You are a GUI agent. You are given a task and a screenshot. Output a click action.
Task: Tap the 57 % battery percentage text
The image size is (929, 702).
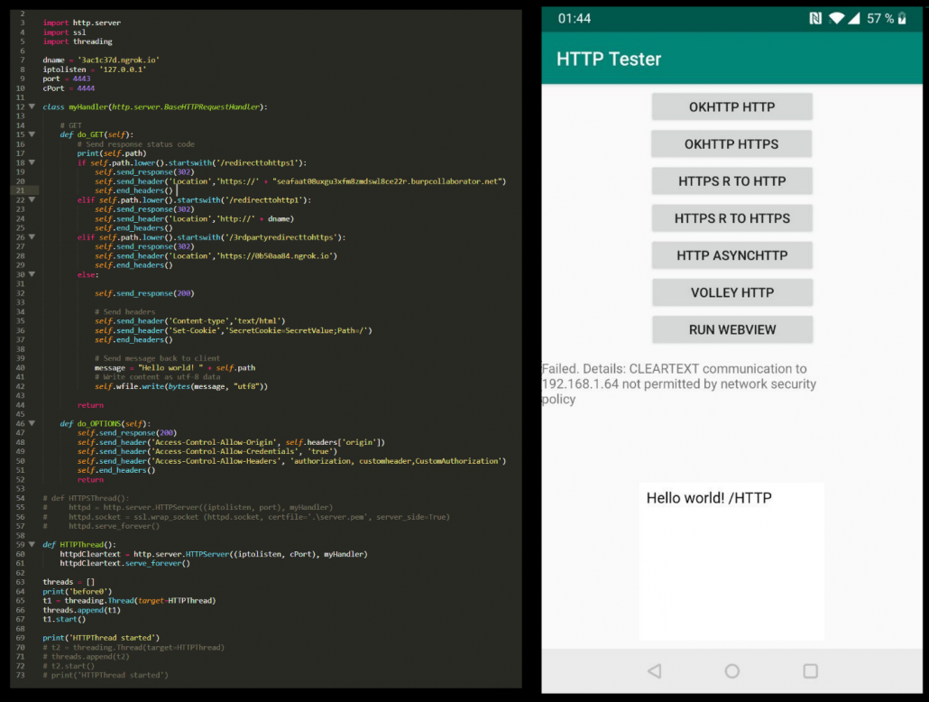[880, 18]
